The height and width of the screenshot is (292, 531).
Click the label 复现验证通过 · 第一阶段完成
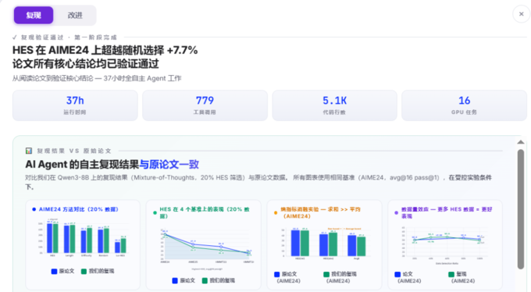coord(69,37)
